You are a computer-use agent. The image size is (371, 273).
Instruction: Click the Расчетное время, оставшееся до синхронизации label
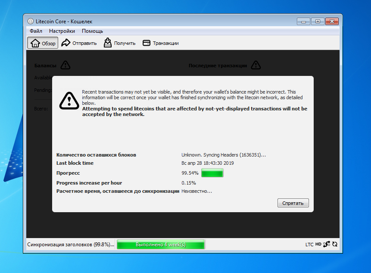coord(118,191)
